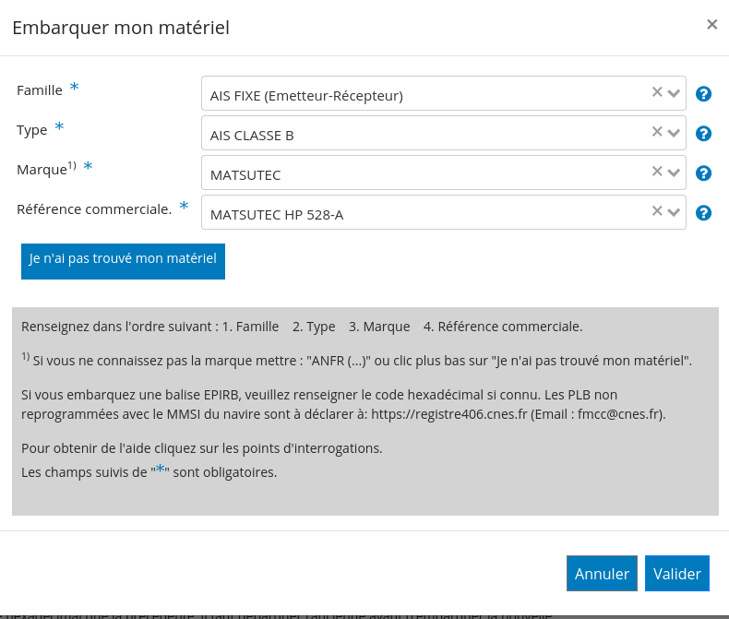Confirm with the Valider button

677,574
